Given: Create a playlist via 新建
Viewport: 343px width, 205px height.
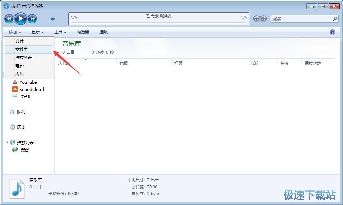Looking at the screenshot, I should pyautogui.click(x=24, y=150).
